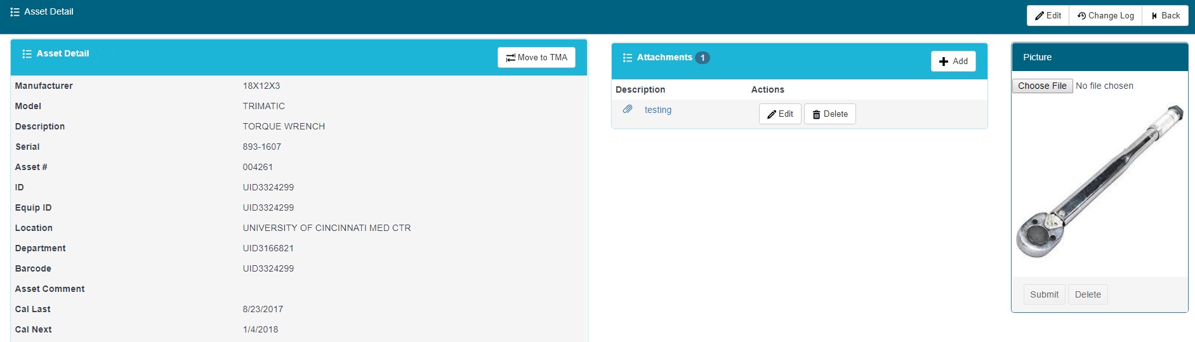Click the paperclip icon beside testing
Screen dimensions: 1195x342
pyautogui.click(x=628, y=110)
